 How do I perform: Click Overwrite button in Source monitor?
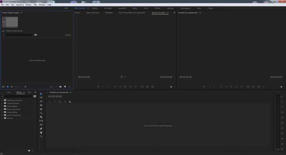pyautogui.click(x=147, y=87)
